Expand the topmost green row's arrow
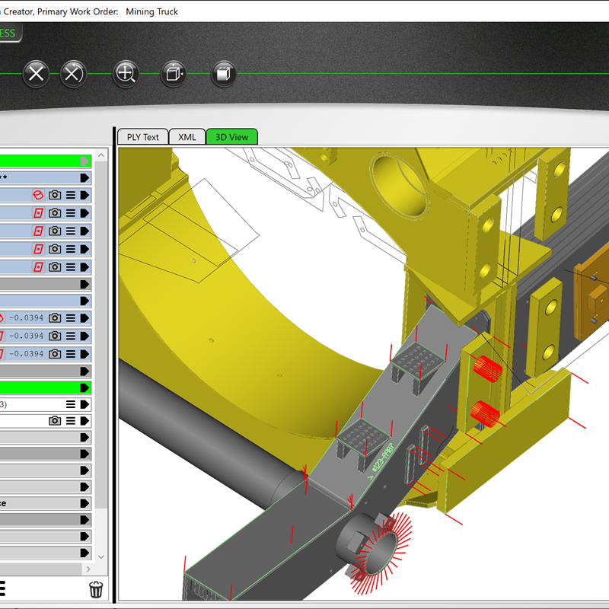The image size is (609, 609). point(84,161)
